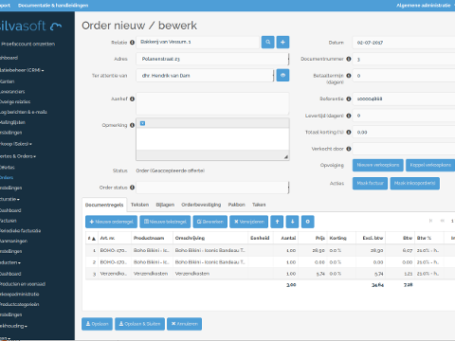
Task: Click the search icon next to Relatie
Action: click(x=267, y=42)
